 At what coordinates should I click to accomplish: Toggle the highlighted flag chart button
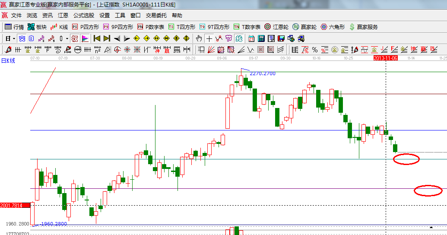click(85, 38)
